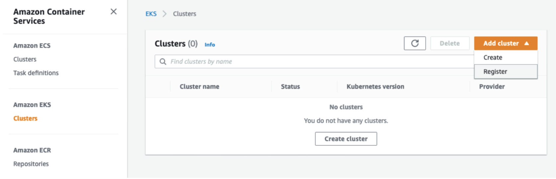Open Task definitions in the sidebar
This screenshot has width=556, height=179.
[x=36, y=73]
